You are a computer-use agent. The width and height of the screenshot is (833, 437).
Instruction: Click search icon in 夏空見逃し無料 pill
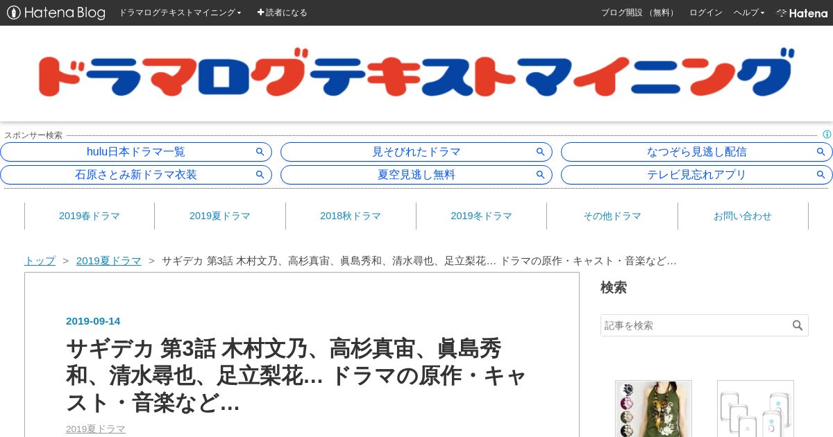click(541, 175)
